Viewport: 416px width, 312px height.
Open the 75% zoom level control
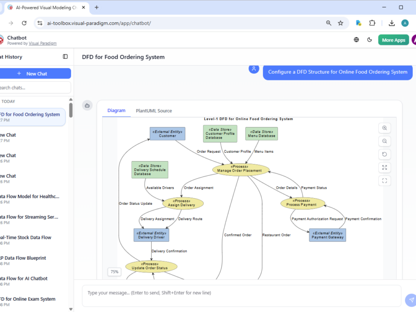pyautogui.click(x=114, y=272)
